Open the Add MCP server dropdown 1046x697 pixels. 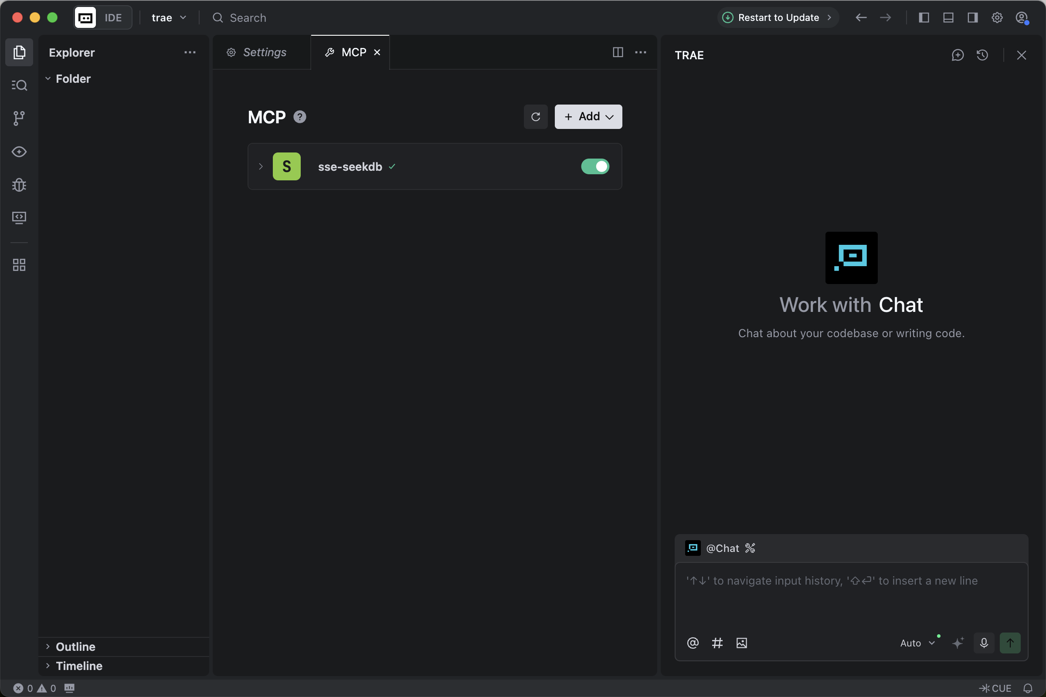(x=588, y=117)
